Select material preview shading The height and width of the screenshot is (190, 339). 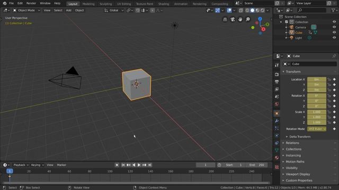(x=257, y=11)
